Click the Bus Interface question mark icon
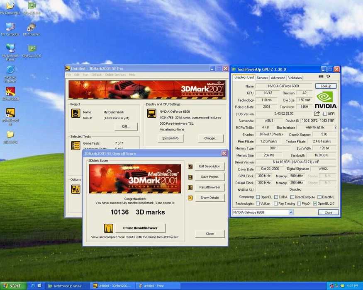Screen dimensions: 363x290 pyautogui.click(x=335, y=128)
